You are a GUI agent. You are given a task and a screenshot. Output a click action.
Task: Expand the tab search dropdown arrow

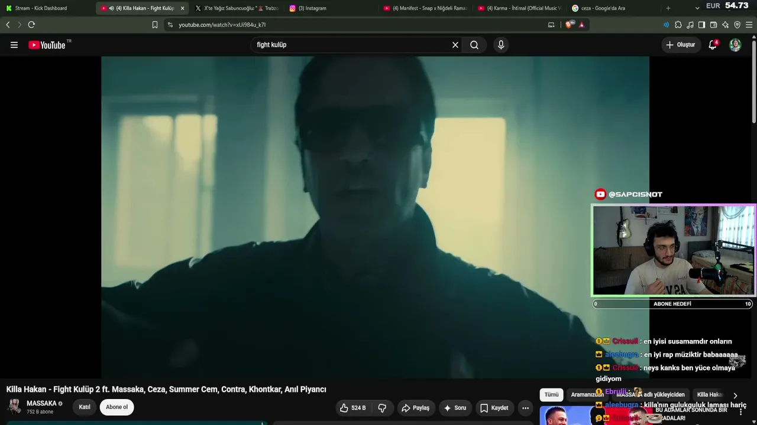(697, 8)
